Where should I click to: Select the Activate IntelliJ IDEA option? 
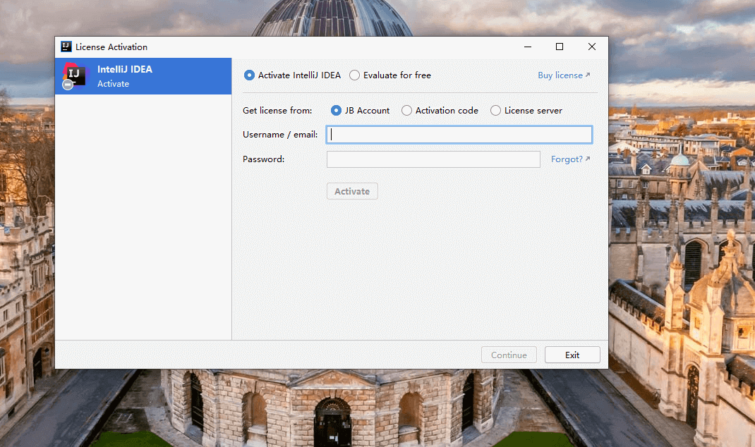tap(249, 75)
